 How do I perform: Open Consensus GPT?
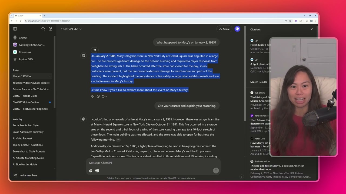pos(32,52)
